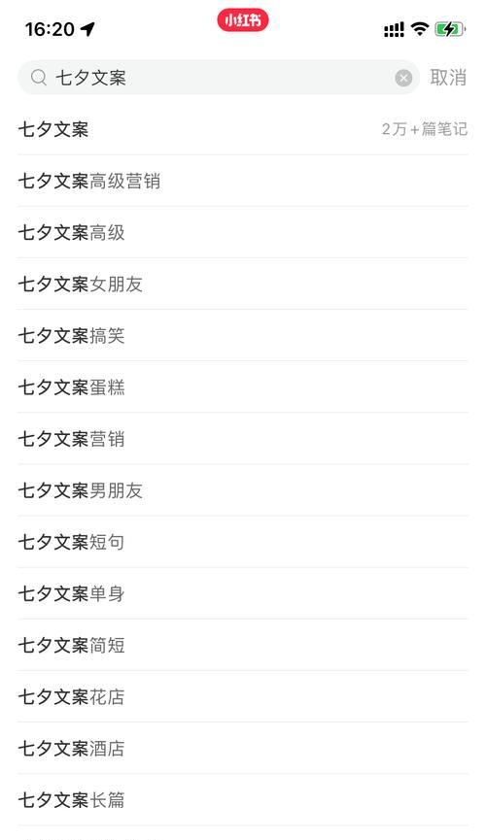
Task: Tap the cellular signal bars icon
Action: pyautogui.click(x=394, y=29)
